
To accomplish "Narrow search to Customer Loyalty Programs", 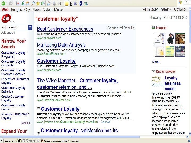I will [14, 55].
